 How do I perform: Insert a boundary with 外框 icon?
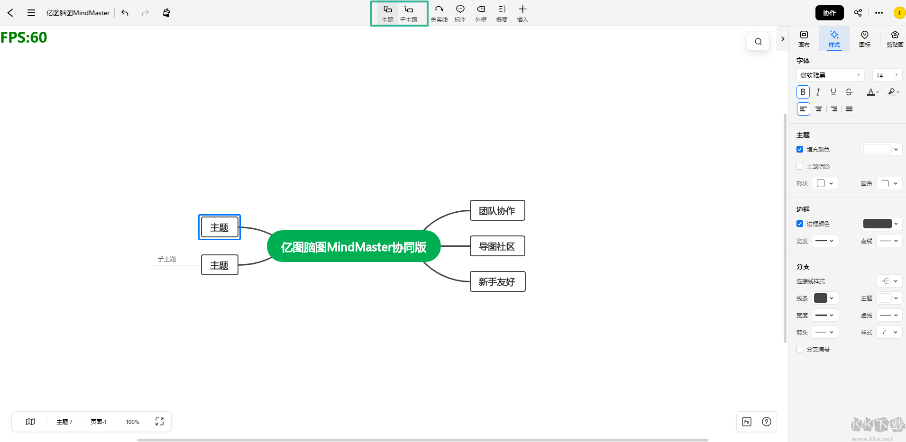[481, 13]
